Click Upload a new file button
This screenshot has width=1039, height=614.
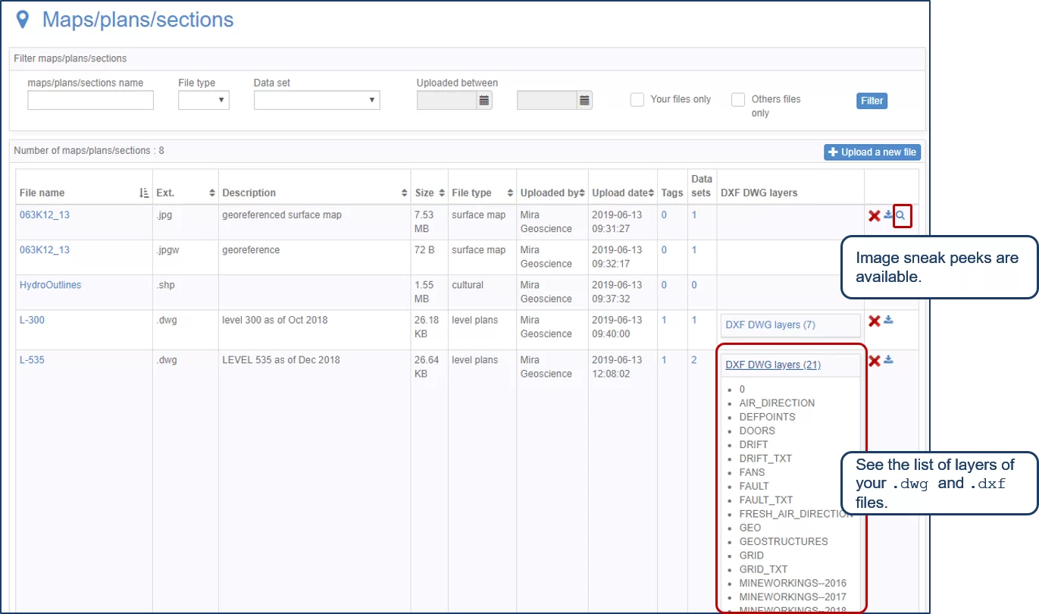coord(872,152)
